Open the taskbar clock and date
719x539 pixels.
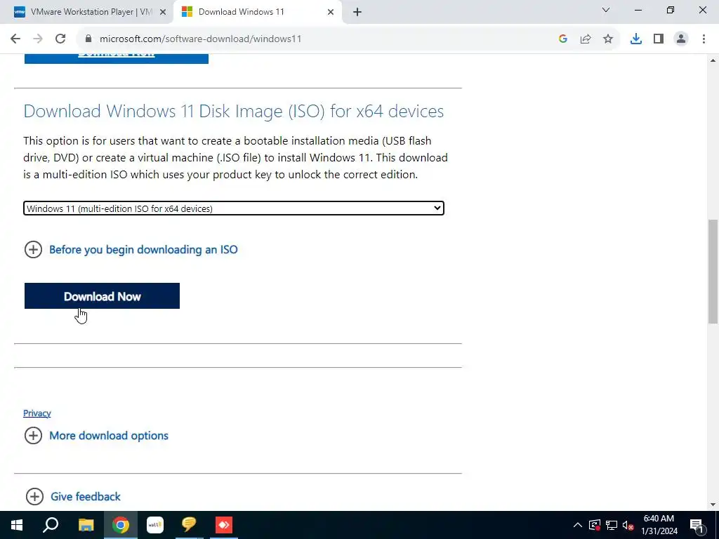click(x=659, y=525)
